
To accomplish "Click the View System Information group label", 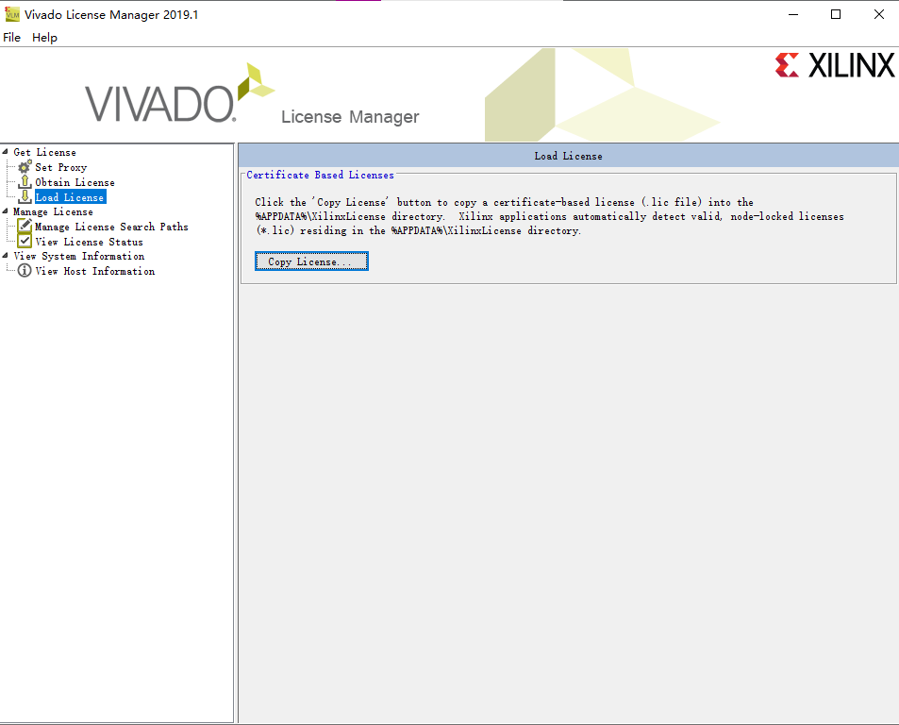I will click(78, 256).
